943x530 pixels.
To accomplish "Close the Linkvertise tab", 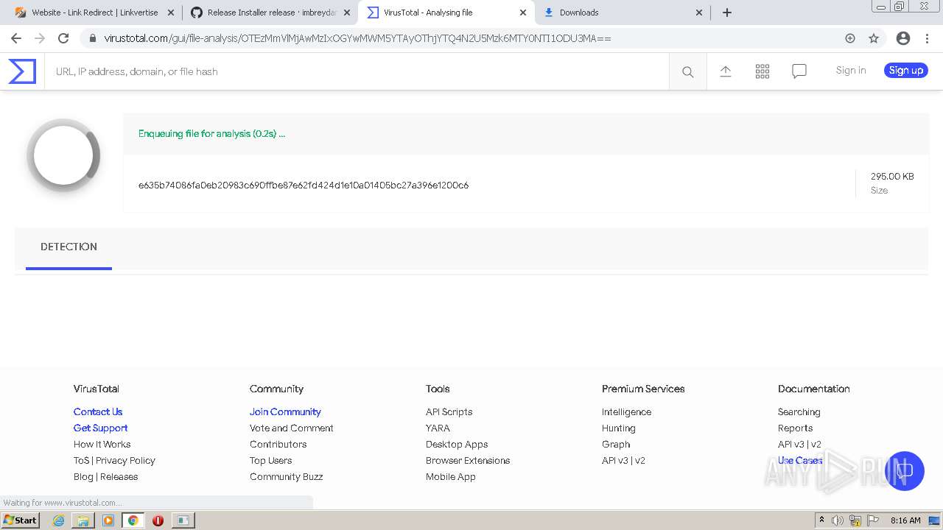I will pos(171,13).
